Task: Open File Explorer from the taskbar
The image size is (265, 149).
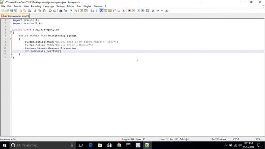Action: tap(100, 145)
